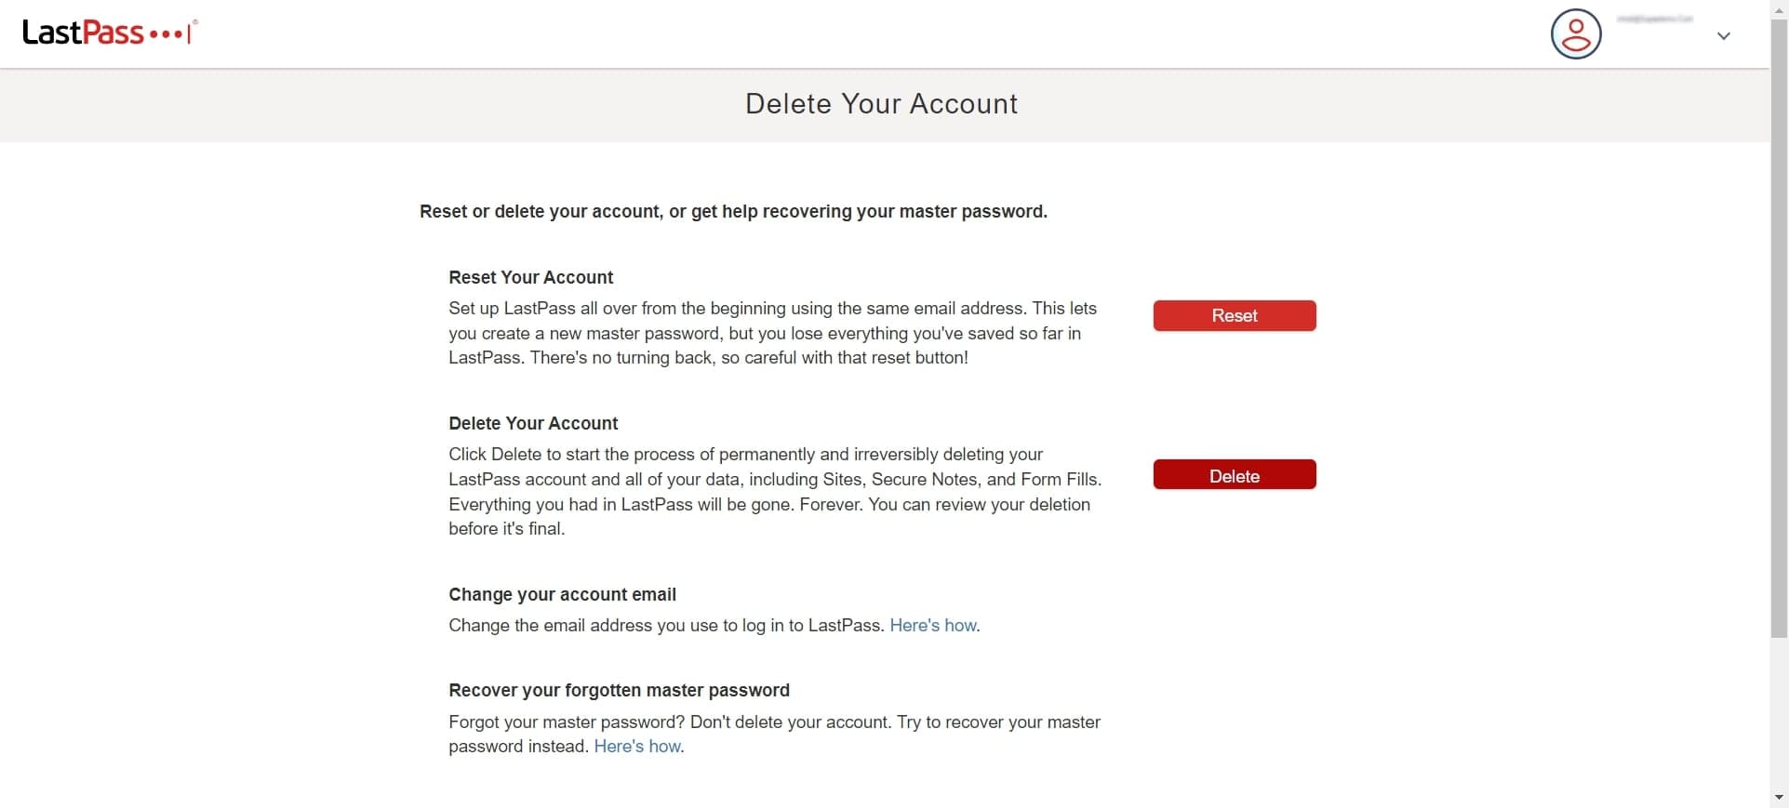Viewport: 1789px width, 808px height.
Task: Click the "Change your account email" heading
Action: click(x=562, y=595)
